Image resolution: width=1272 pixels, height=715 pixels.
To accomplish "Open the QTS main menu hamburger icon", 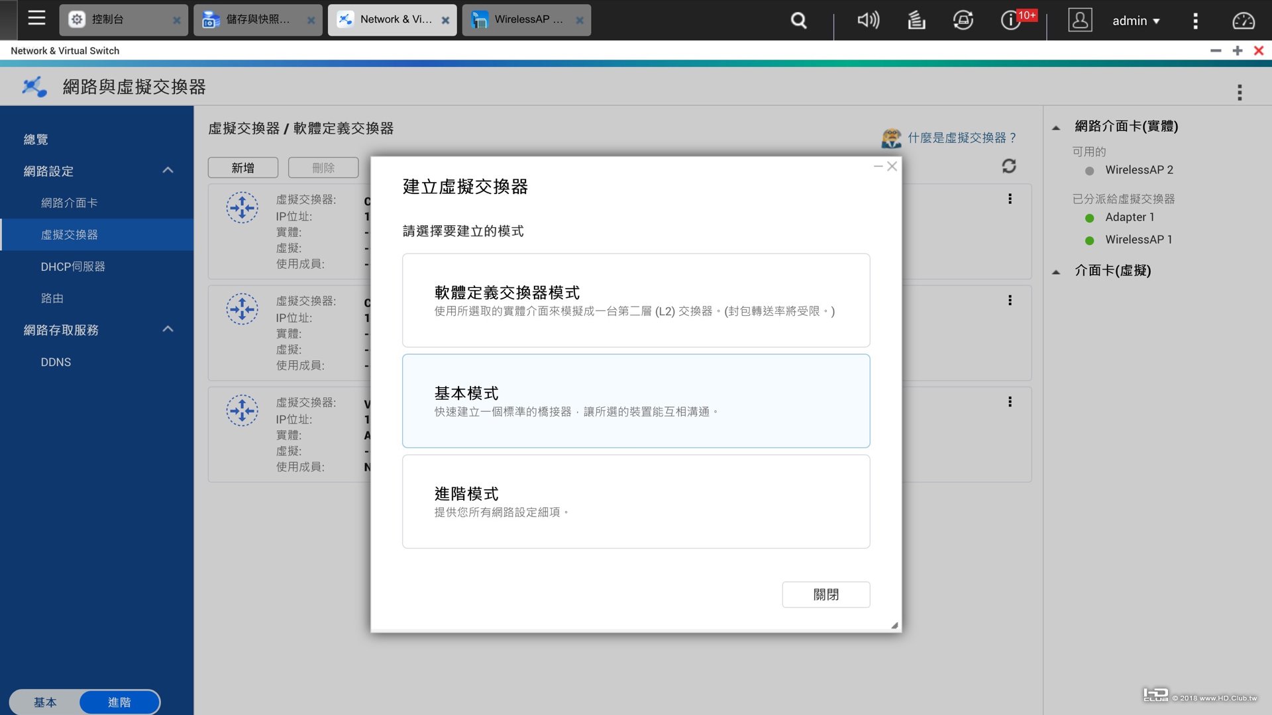I will point(36,19).
